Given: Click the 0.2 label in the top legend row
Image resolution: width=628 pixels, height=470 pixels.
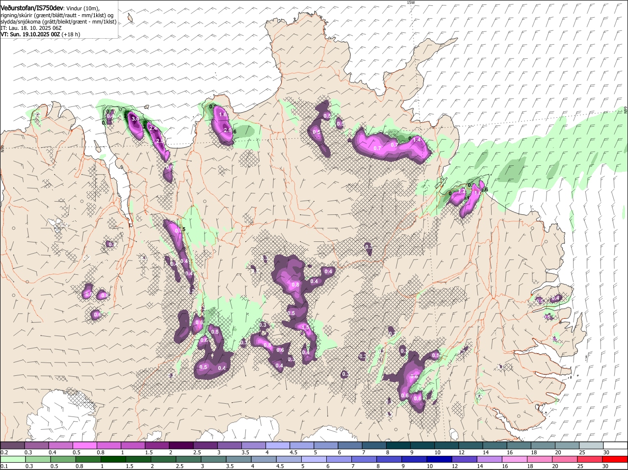Looking at the screenshot, I should click(x=3, y=452).
